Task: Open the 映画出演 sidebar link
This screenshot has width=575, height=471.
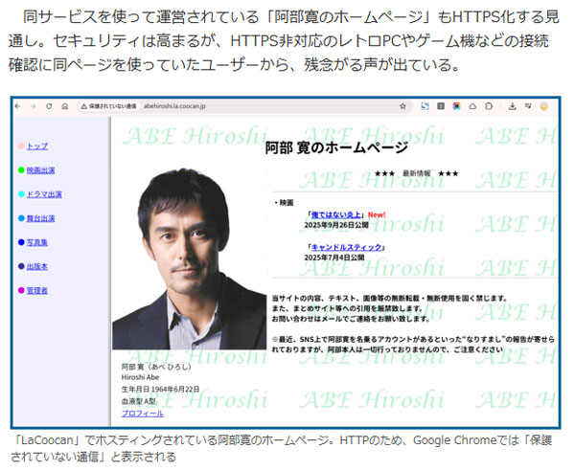Action: tap(40, 170)
